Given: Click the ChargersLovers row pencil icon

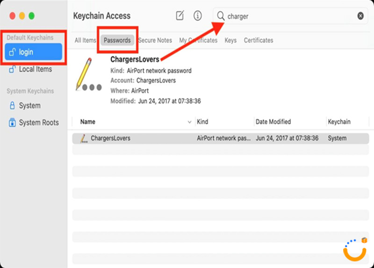Looking at the screenshot, I should pos(84,138).
